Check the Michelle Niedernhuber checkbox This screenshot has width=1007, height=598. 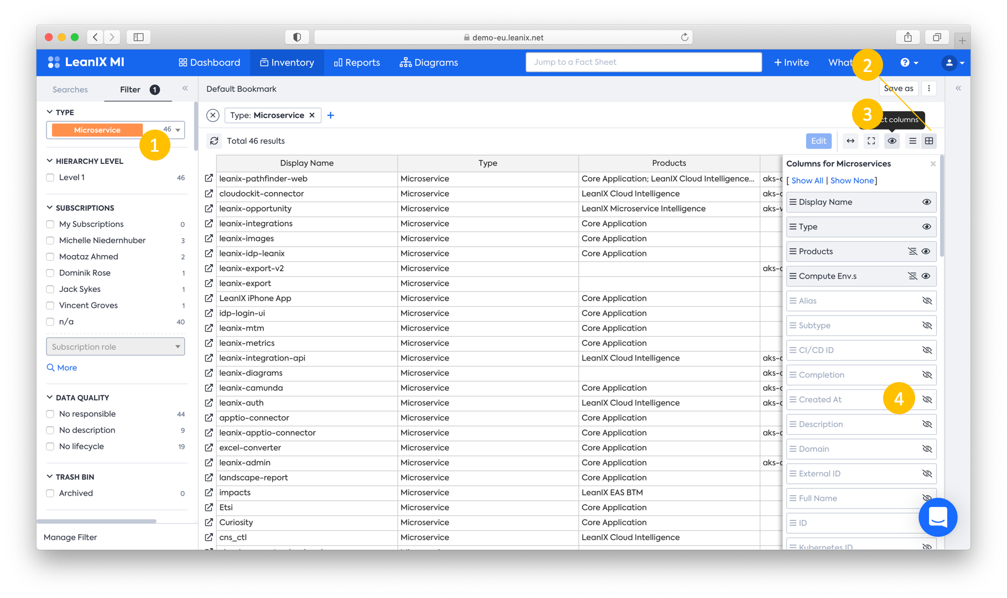click(50, 240)
